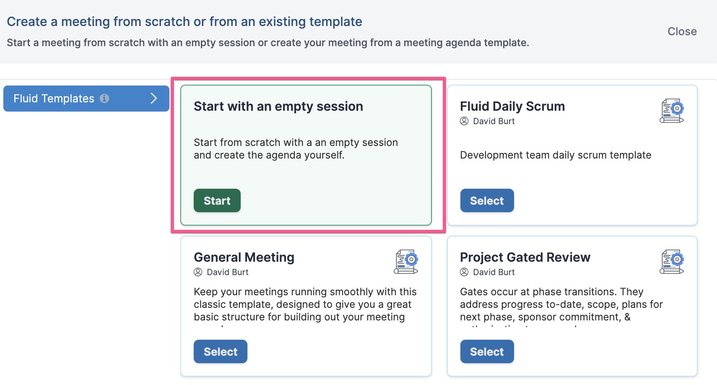Screen dimensions: 717x385
Task: Click the Start with an empty session heading
Action: point(278,107)
